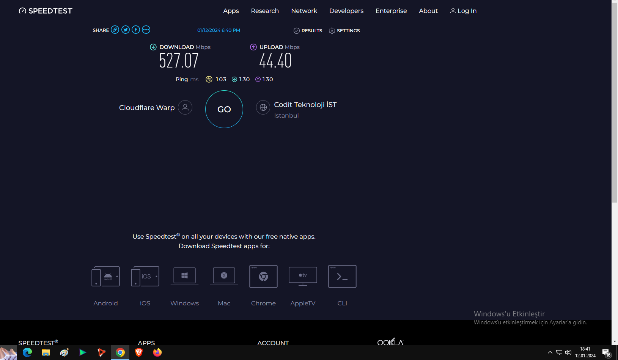Click the 44.40 upload speed value
Screen dimensions: 618x360
click(275, 61)
